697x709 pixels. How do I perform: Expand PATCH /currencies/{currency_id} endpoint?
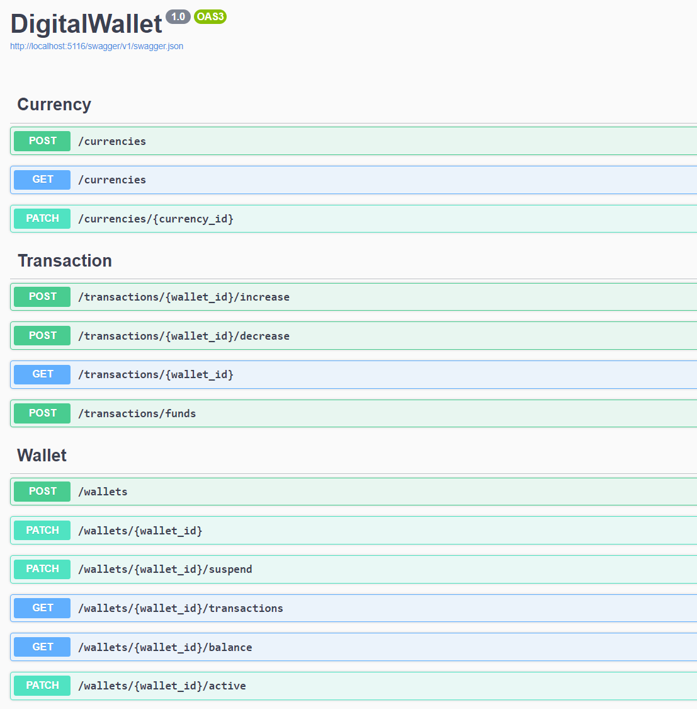[353, 219]
